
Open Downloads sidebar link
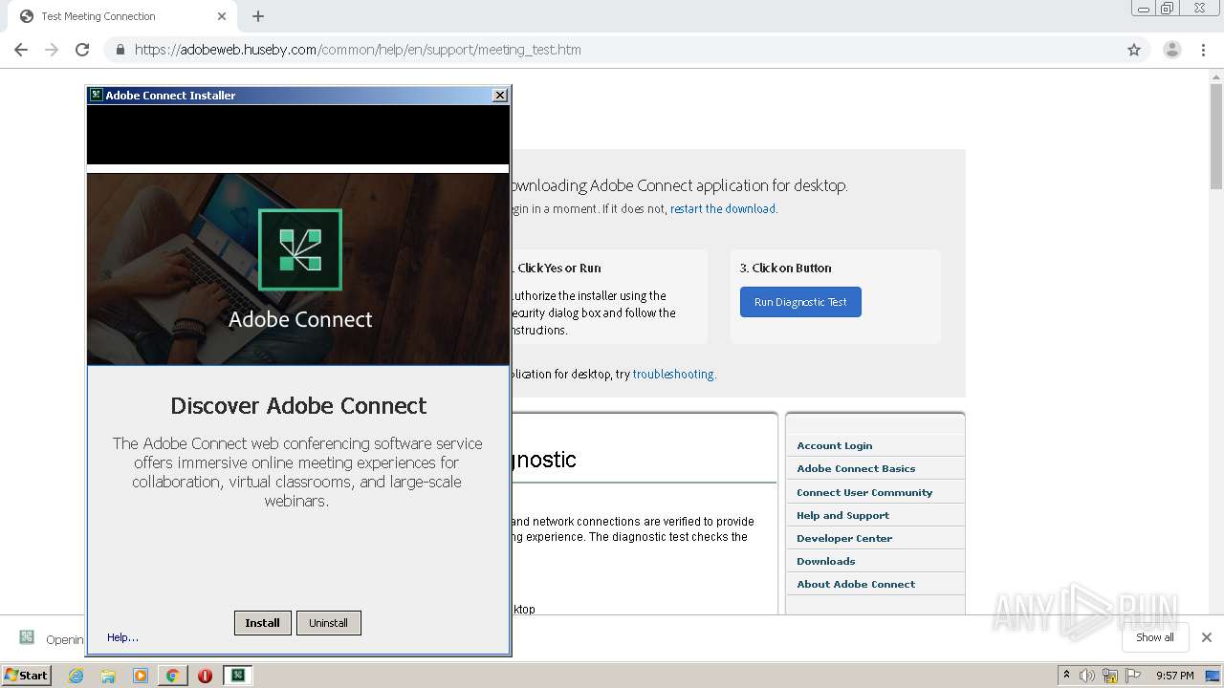[x=825, y=561]
